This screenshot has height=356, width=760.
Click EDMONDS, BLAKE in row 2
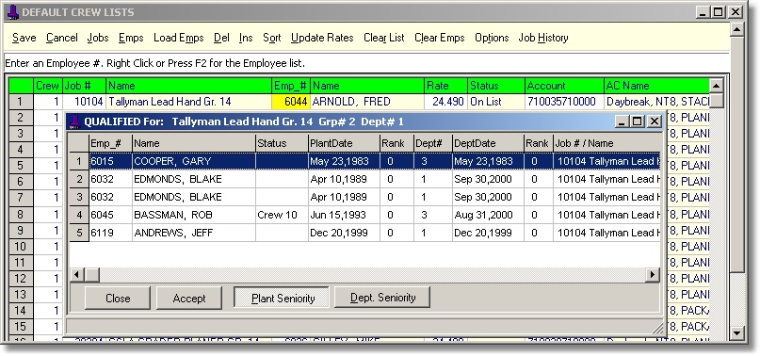point(194,180)
